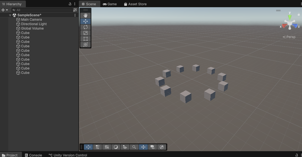Toggle the Draw Mode shading sphere button
The width and height of the screenshot is (302, 157).
pyautogui.click(x=116, y=147)
